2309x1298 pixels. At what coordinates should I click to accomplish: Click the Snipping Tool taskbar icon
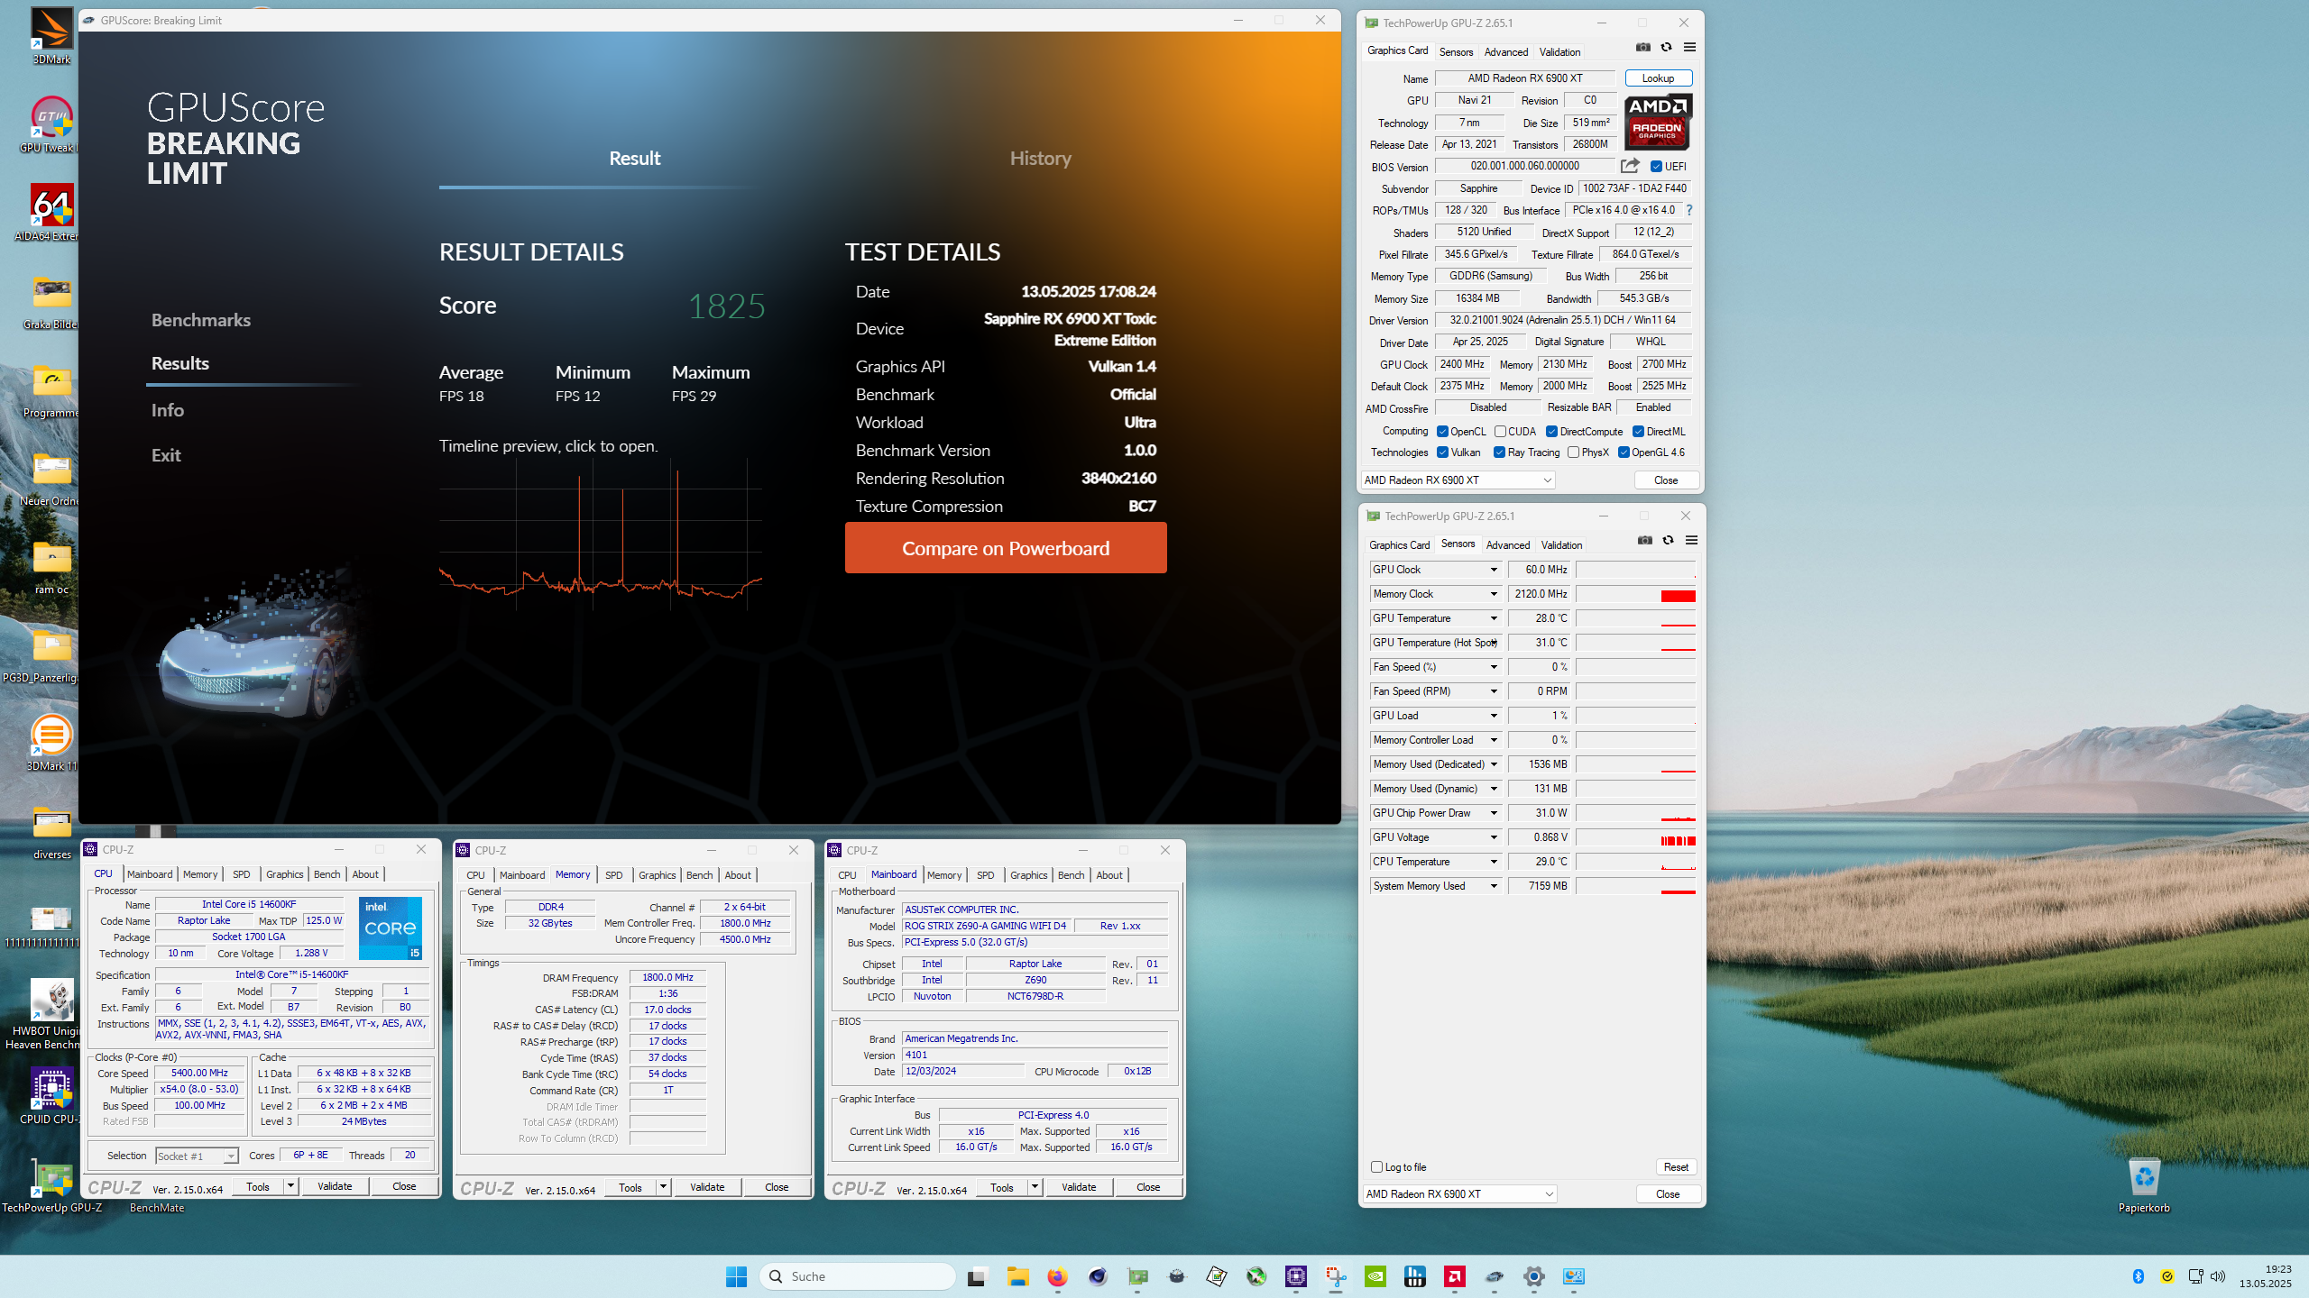pos(1336,1276)
